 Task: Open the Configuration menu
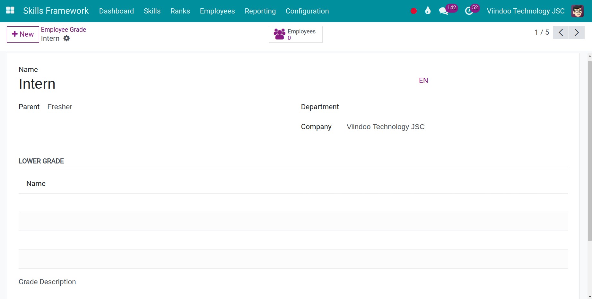point(307,11)
